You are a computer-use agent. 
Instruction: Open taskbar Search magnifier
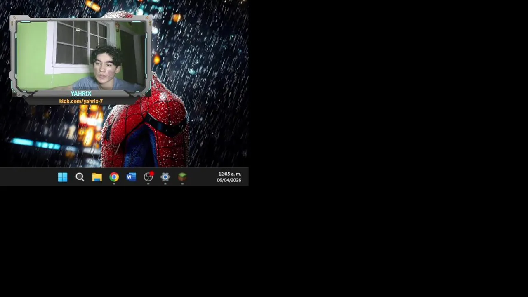coord(80,177)
